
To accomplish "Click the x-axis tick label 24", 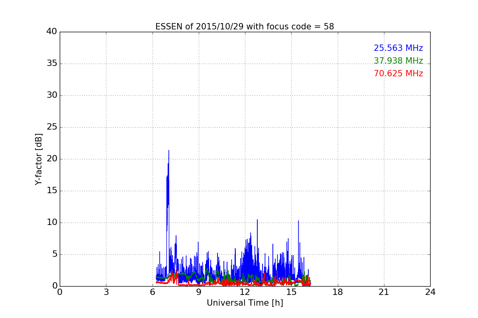I will coord(430,292).
